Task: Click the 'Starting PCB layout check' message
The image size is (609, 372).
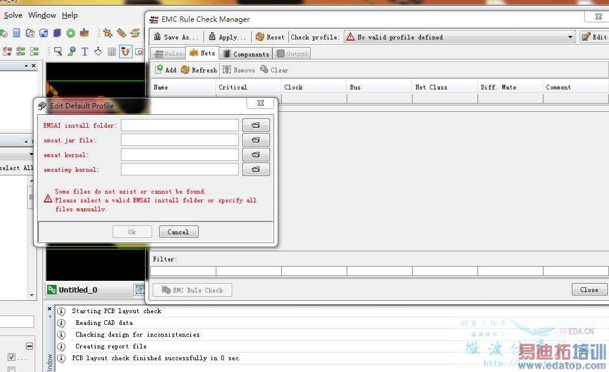Action: click(x=117, y=311)
